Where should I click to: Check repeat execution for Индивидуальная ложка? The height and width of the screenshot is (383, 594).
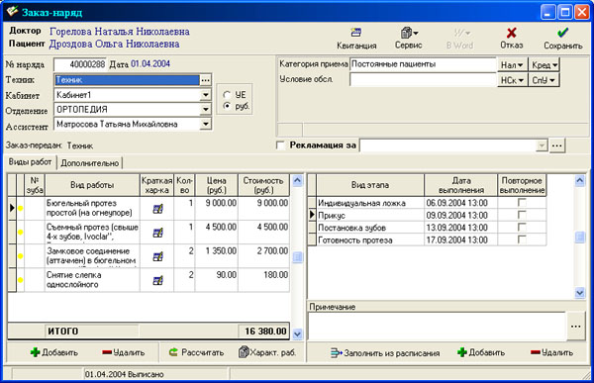click(522, 203)
